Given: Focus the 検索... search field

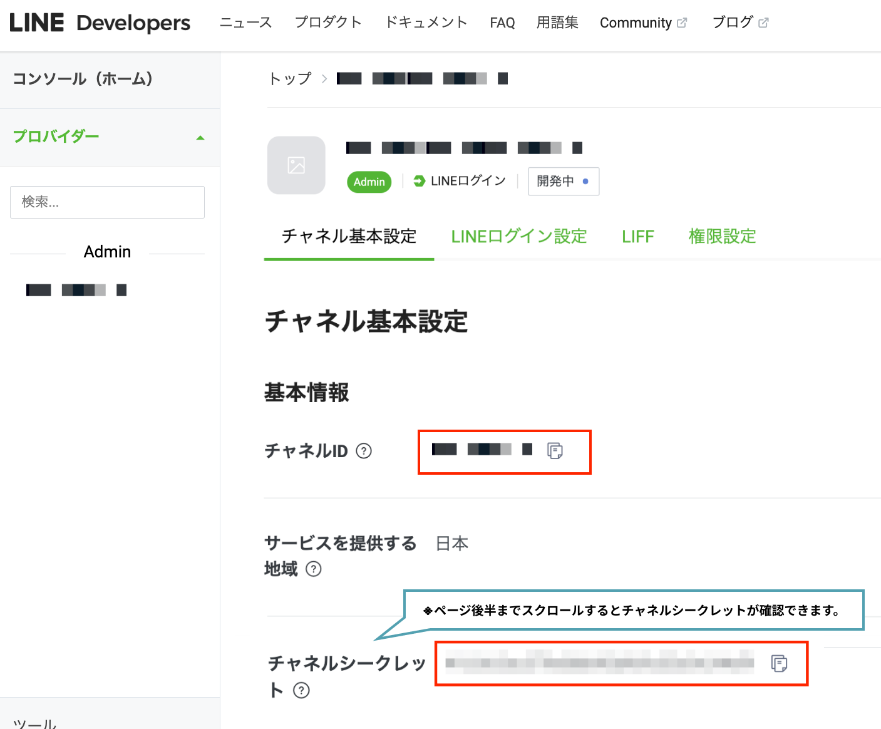Looking at the screenshot, I should pyautogui.click(x=107, y=202).
